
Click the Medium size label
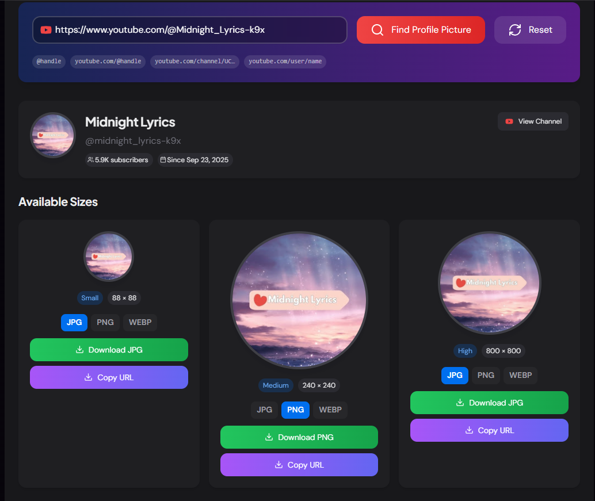click(x=276, y=385)
